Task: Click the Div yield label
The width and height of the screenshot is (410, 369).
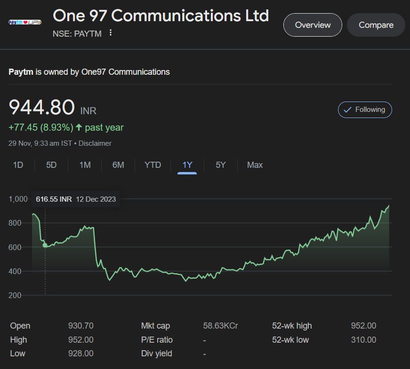Action: coord(157,353)
